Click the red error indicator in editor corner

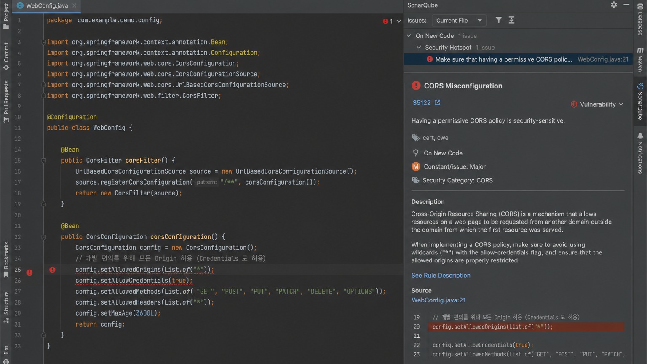pos(385,21)
